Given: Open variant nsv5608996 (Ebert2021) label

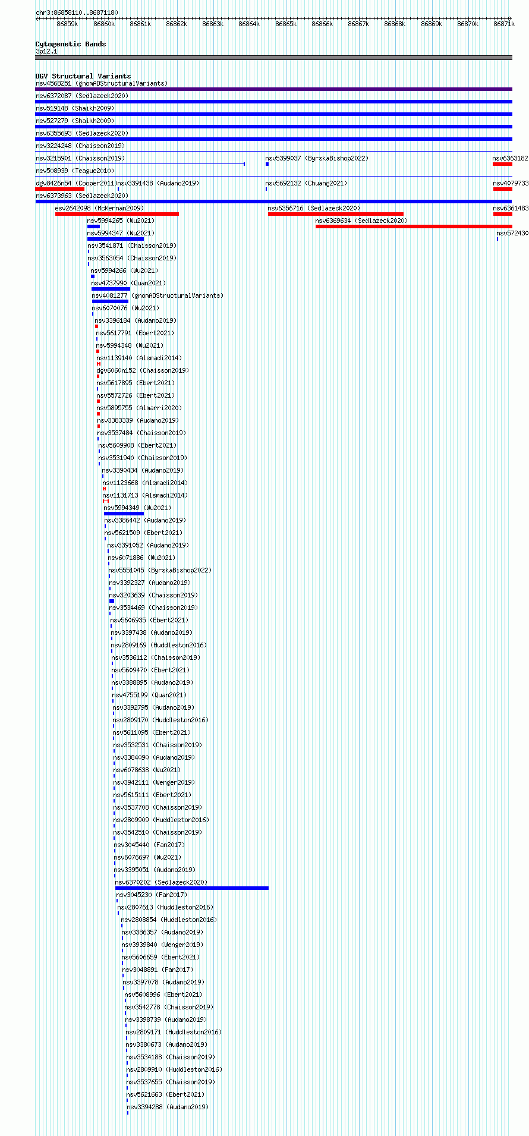Looking at the screenshot, I should tap(164, 995).
